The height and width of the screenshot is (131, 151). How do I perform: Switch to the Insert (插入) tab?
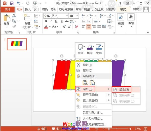point(28,9)
